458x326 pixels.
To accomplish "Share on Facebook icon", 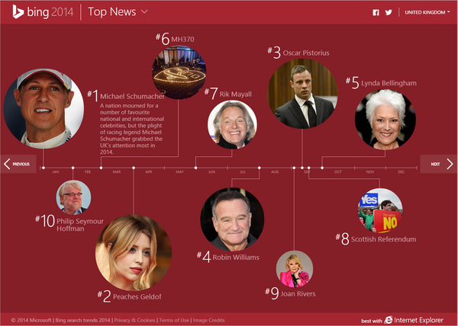I will (376, 12).
